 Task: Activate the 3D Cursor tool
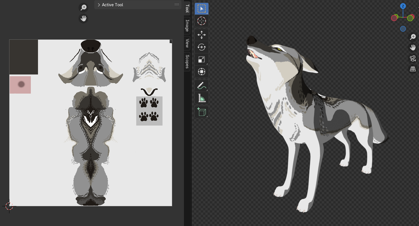pyautogui.click(x=202, y=21)
